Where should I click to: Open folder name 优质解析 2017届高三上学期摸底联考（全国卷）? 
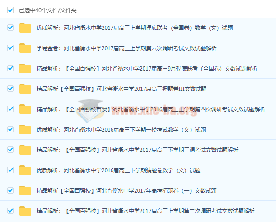pos(135,28)
